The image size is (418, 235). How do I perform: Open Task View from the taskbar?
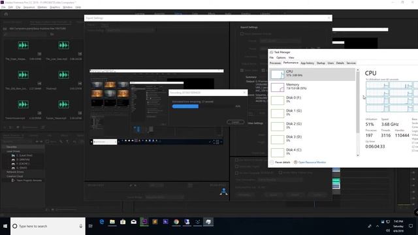(91, 227)
